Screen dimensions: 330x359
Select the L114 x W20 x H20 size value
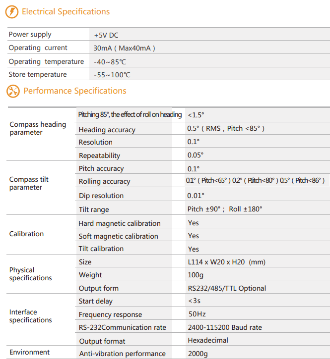[x=226, y=262]
